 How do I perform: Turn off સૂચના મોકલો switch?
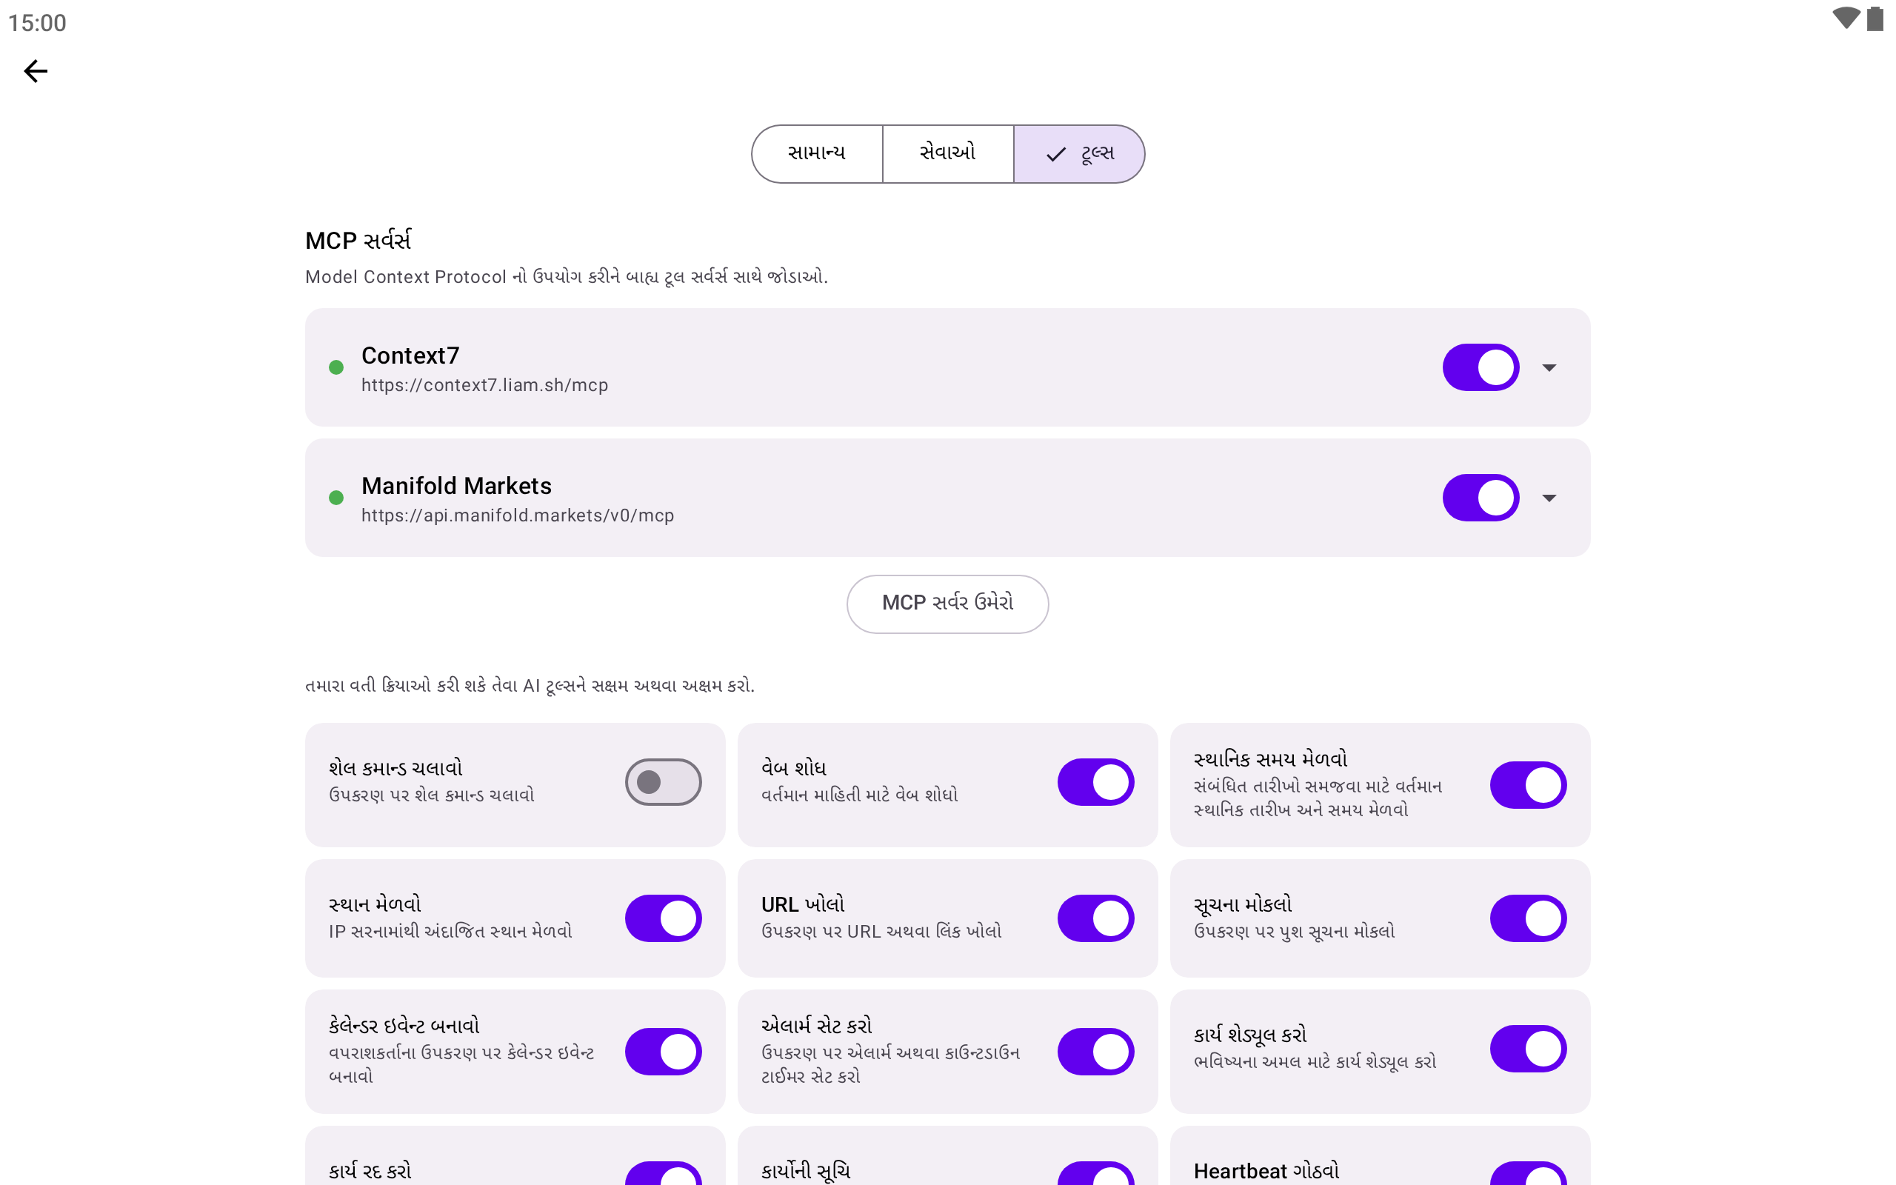click(1528, 918)
